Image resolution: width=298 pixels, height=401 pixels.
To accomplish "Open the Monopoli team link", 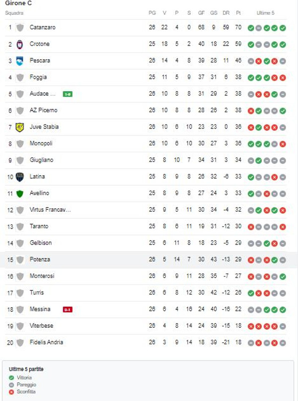I will pyautogui.click(x=41, y=143).
